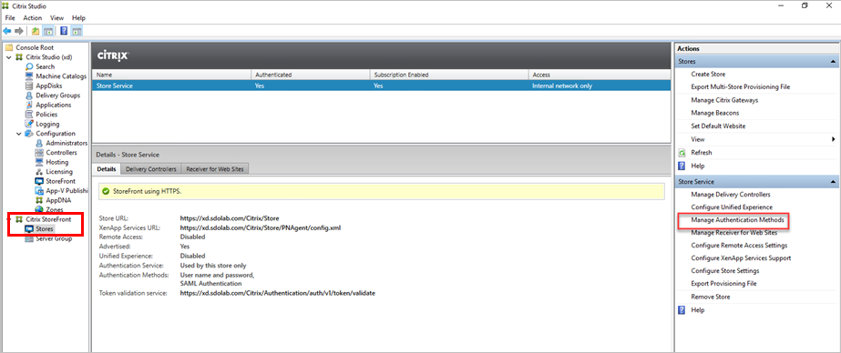Select the Store Service row in list
841x353 pixels.
click(381, 86)
